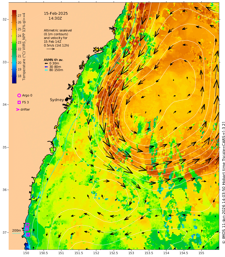Click the '0-30m' depth label
Screen dimensions: 225x257
pos(54,63)
